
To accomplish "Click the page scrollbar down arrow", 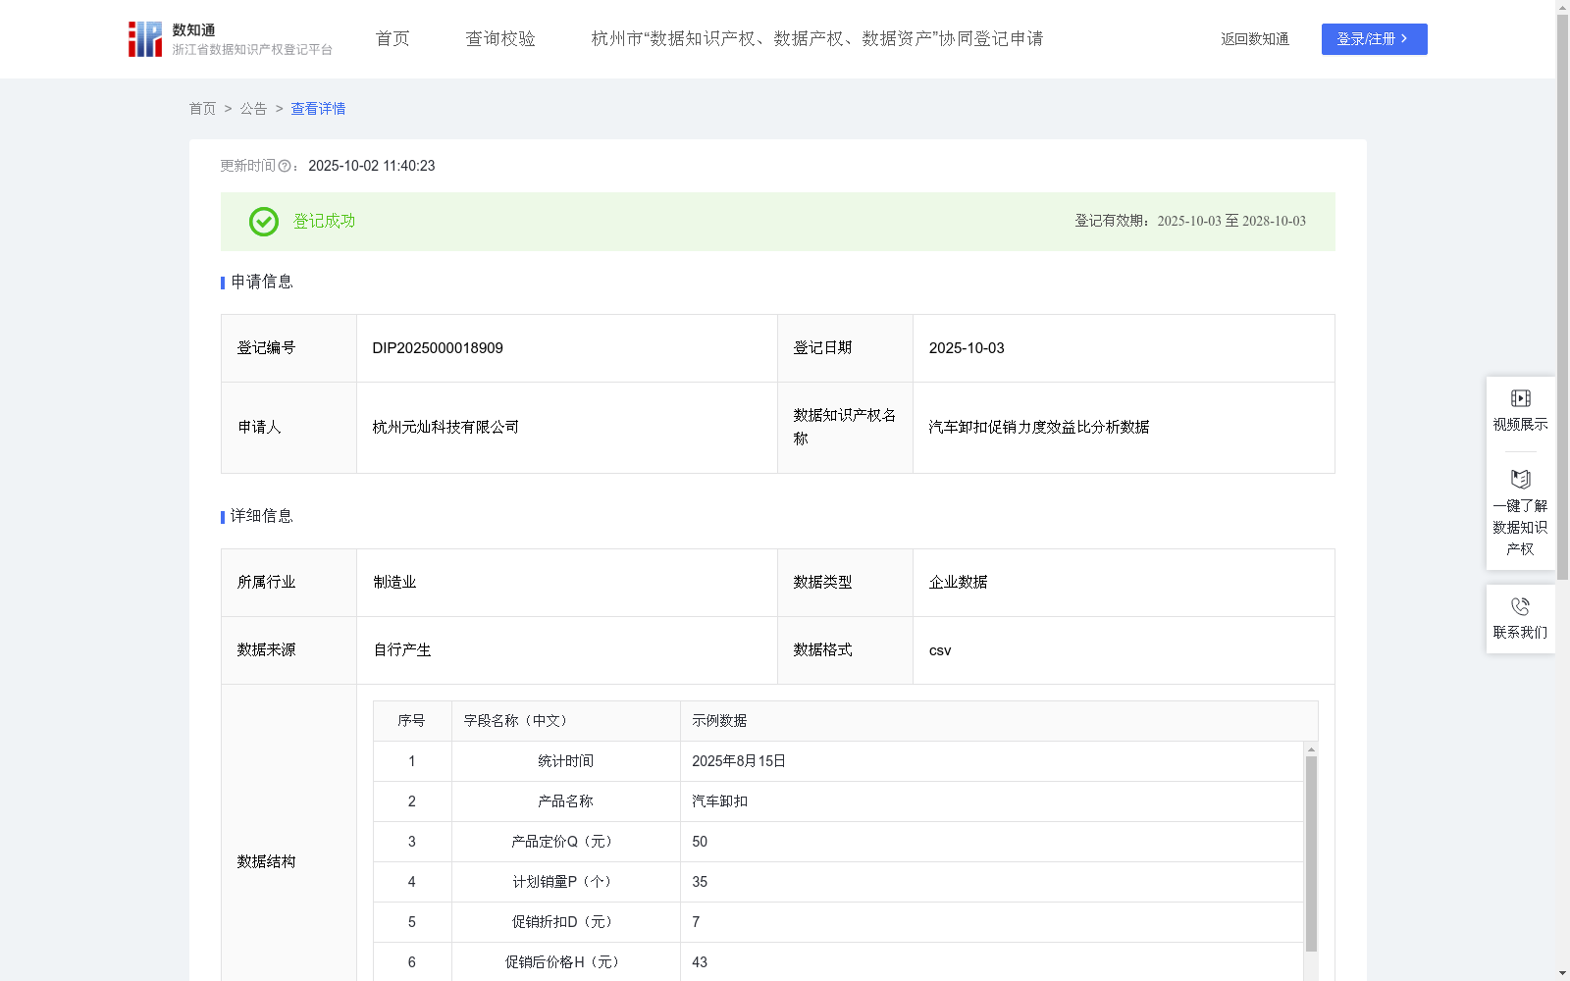I will coord(1562,973).
